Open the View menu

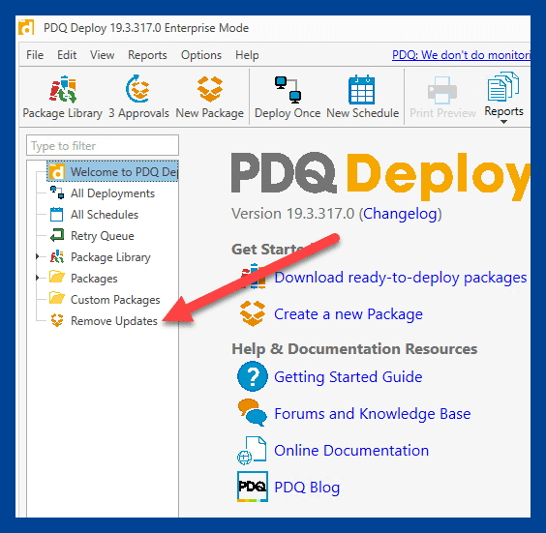coord(102,55)
